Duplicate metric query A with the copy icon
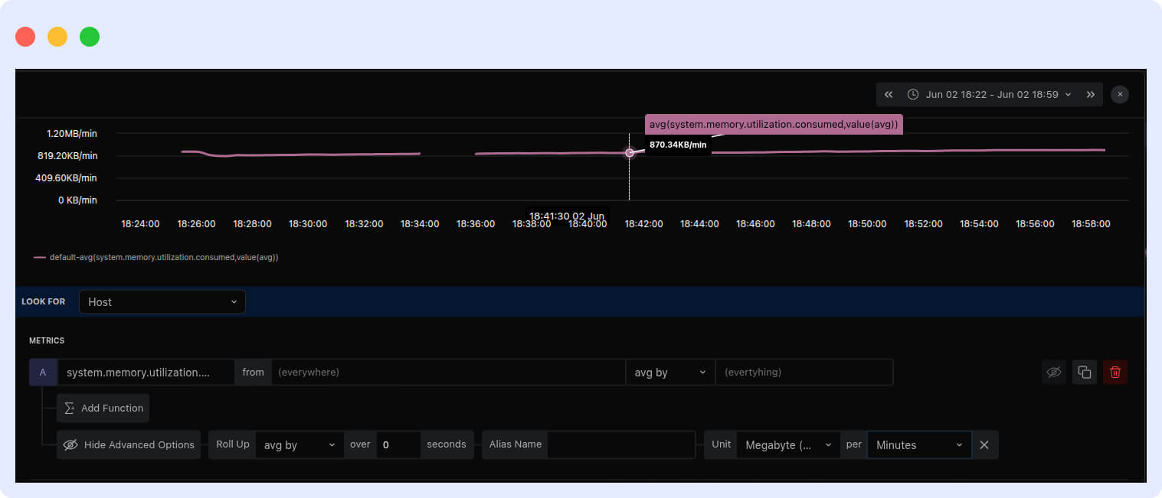Image resolution: width=1162 pixels, height=498 pixels. click(x=1084, y=373)
